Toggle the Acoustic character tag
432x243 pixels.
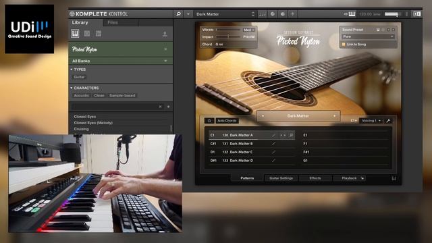[x=81, y=96]
